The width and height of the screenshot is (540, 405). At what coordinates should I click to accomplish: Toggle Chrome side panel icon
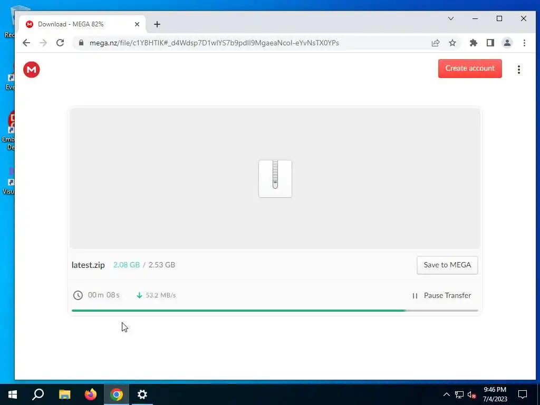pos(490,43)
